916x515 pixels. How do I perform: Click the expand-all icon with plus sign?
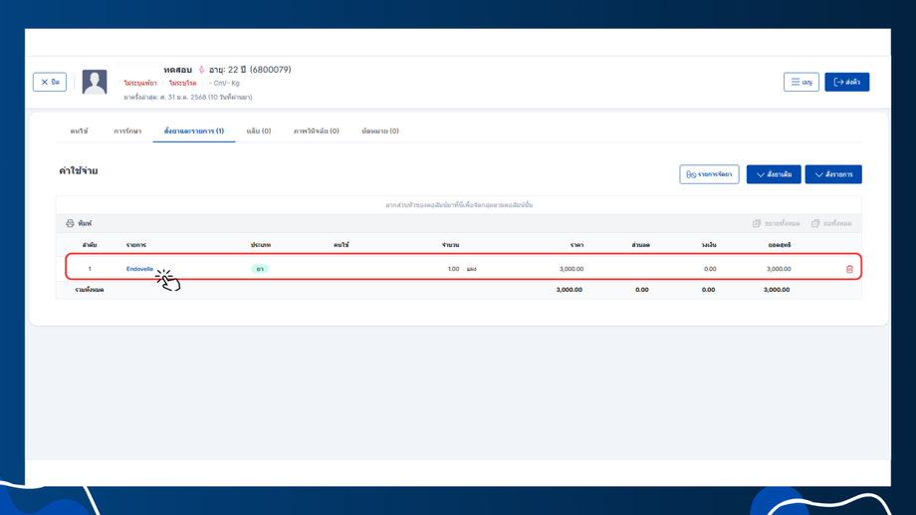(757, 223)
